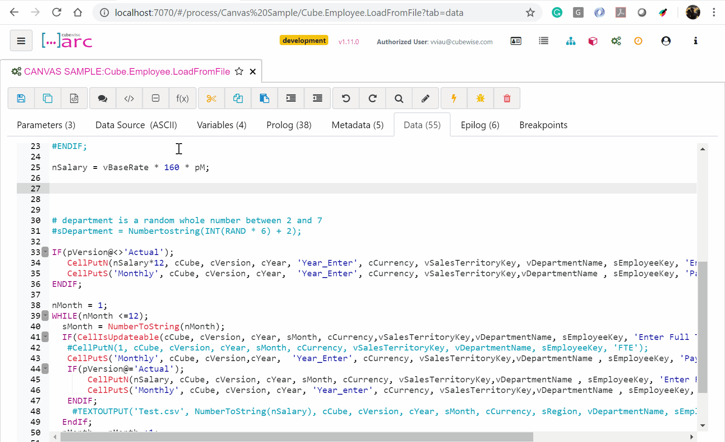Click the horizontal scrollbar under the code editor
The width and height of the screenshot is (725, 442).
(296, 437)
